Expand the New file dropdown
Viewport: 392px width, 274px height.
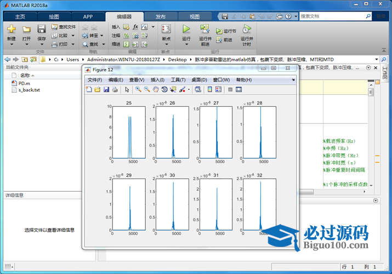point(12,44)
